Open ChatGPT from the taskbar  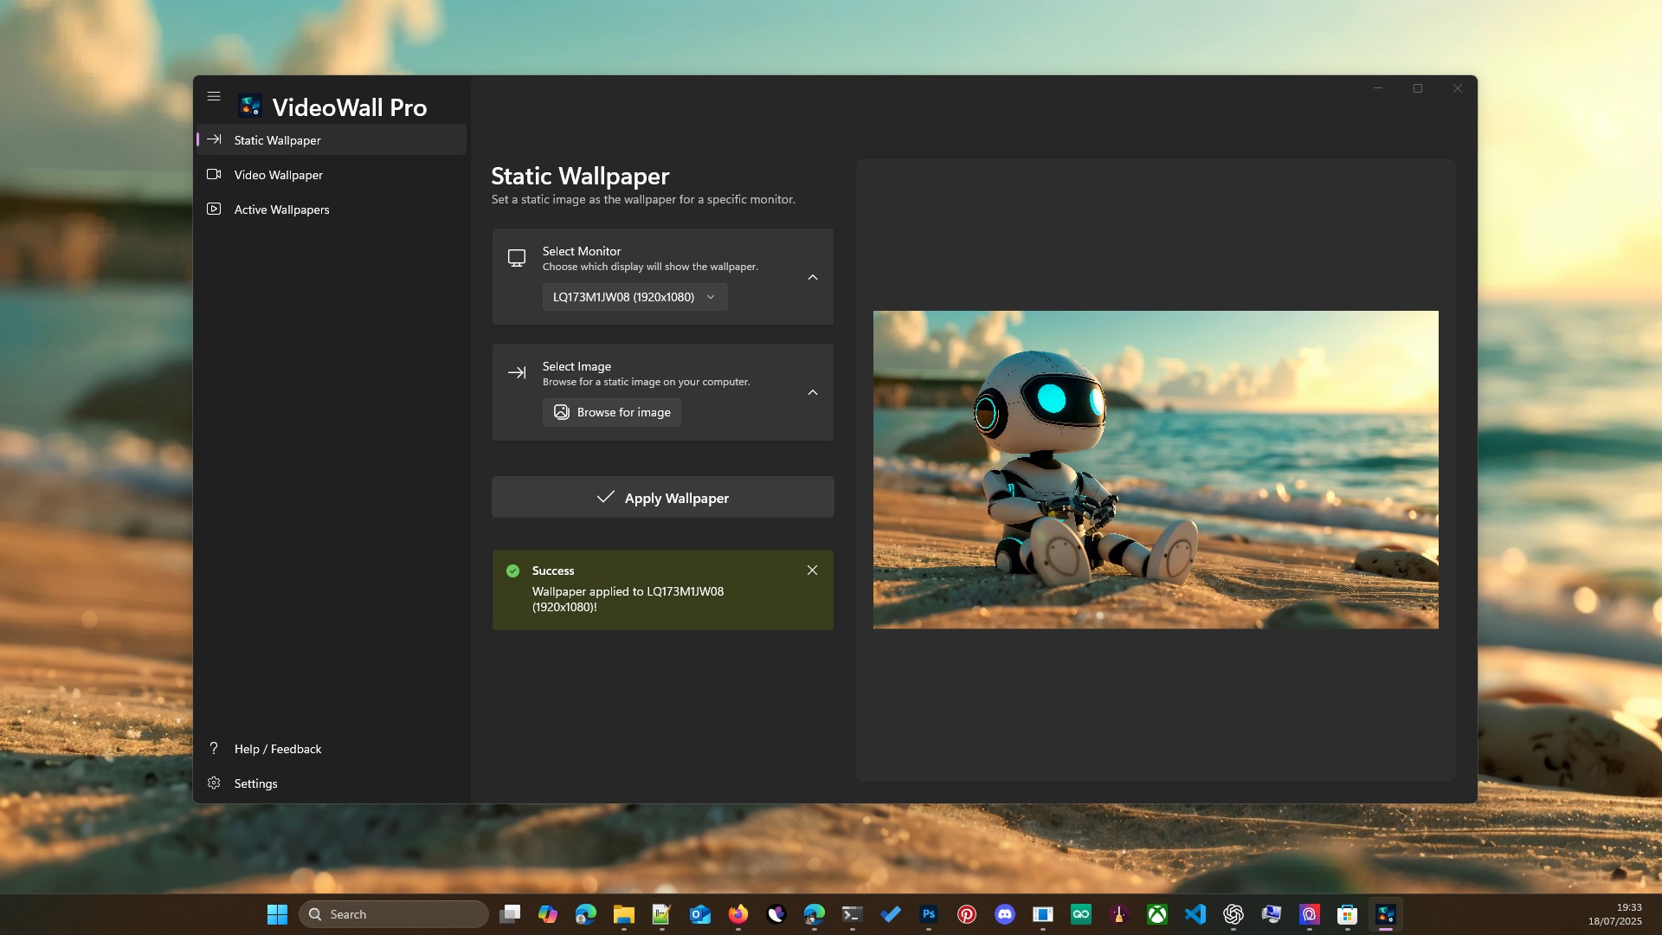[x=1234, y=914]
